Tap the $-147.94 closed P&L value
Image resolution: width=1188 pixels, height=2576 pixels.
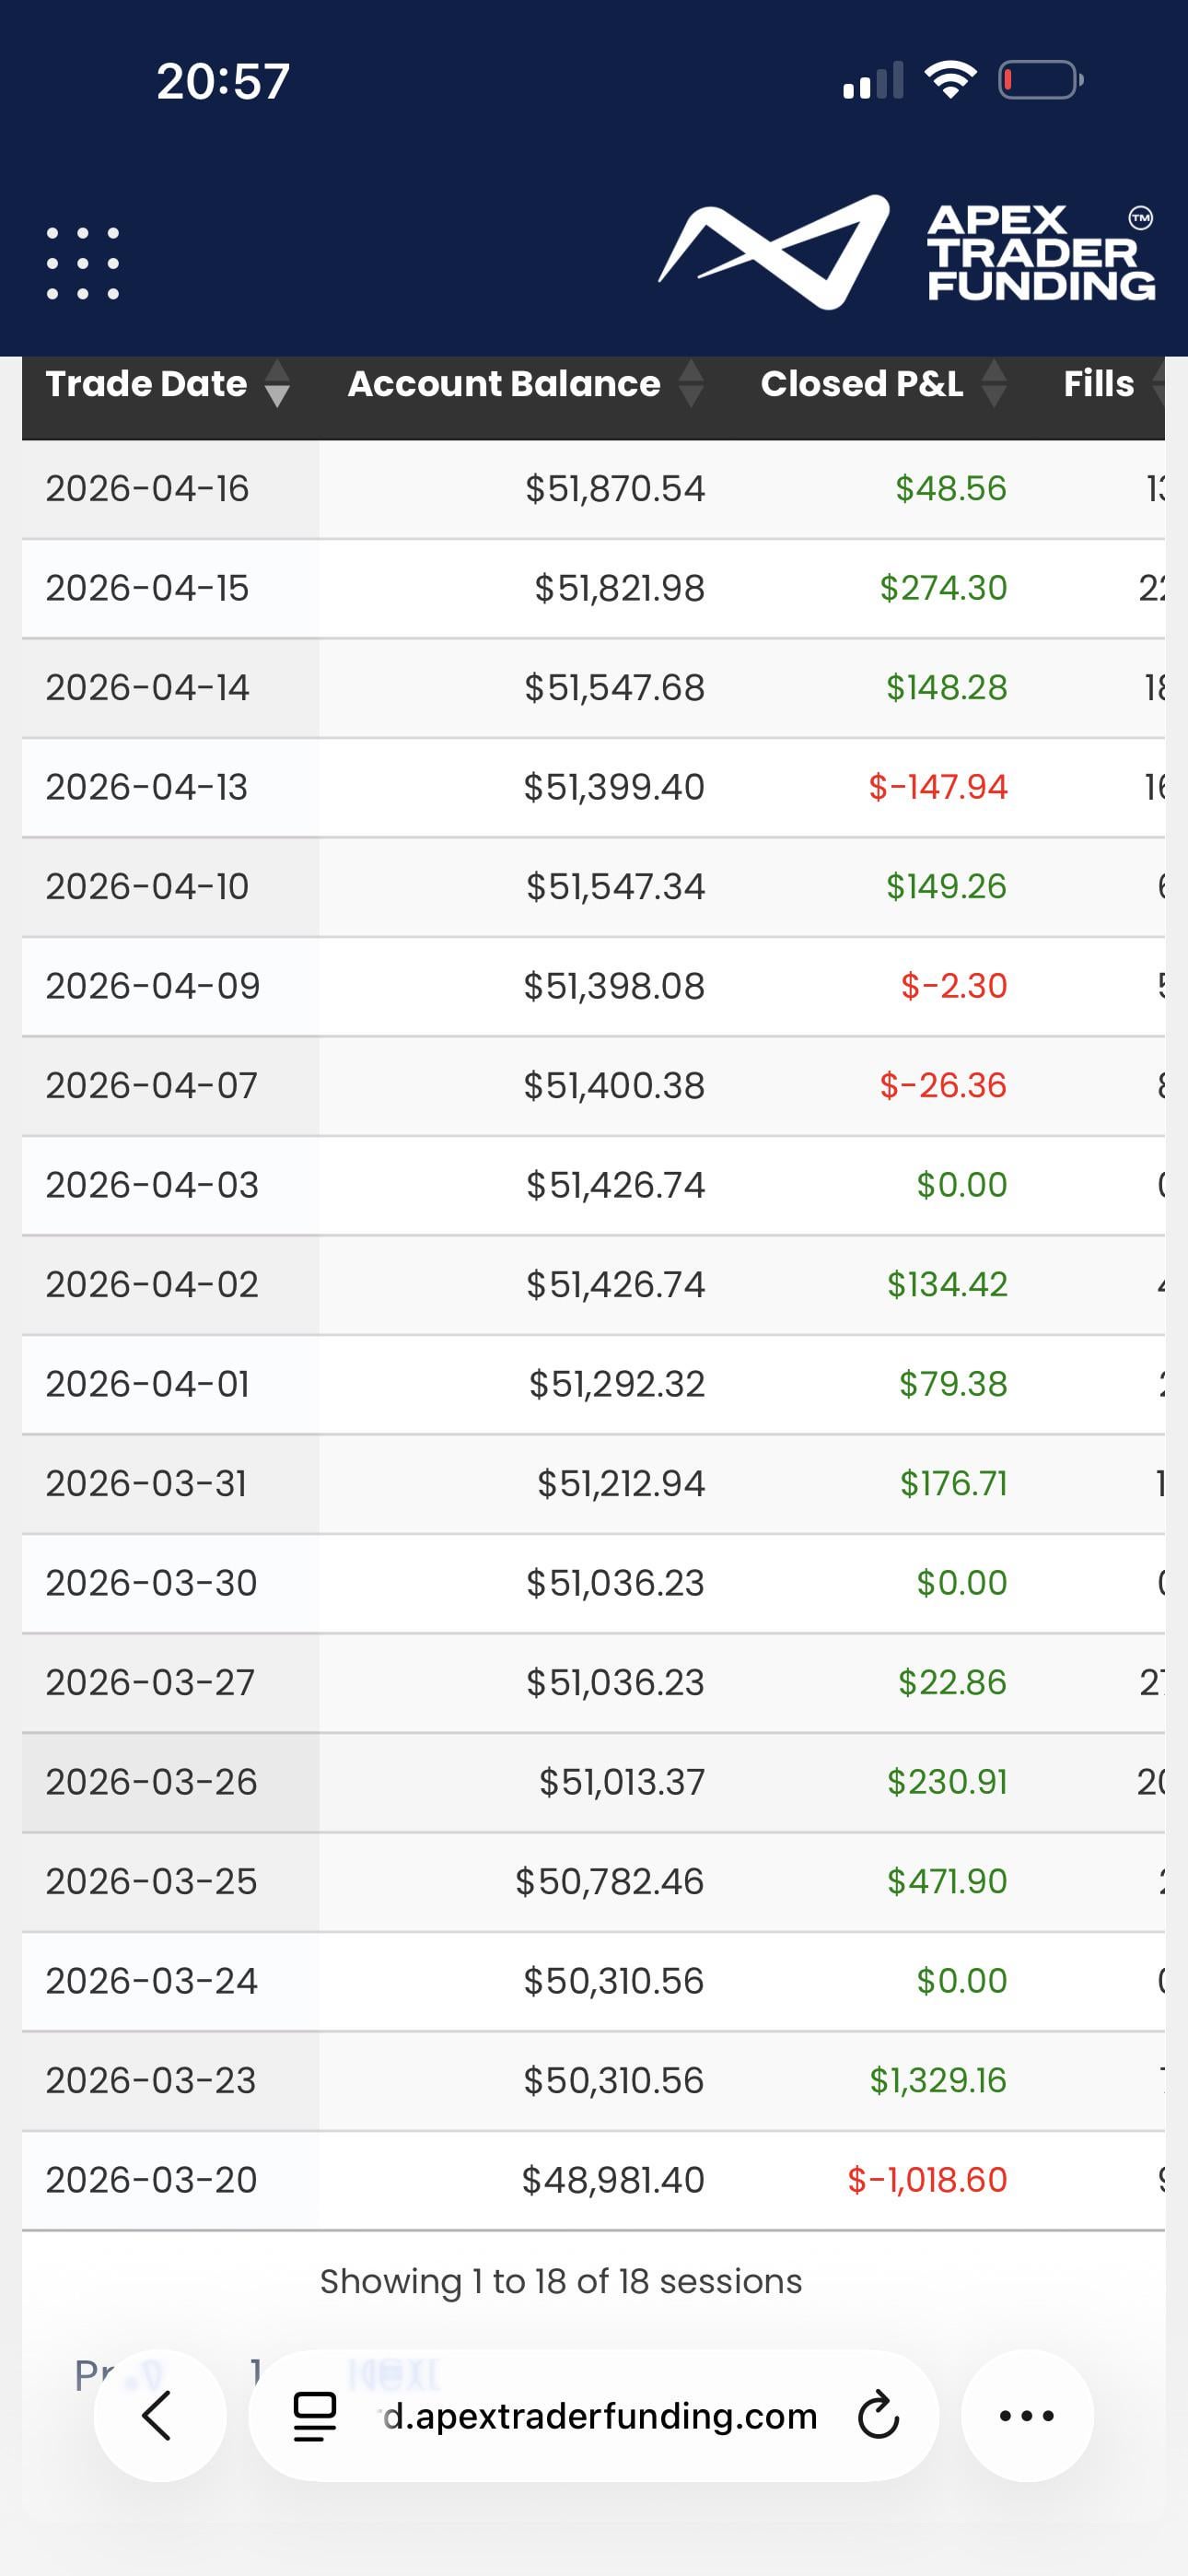[937, 787]
